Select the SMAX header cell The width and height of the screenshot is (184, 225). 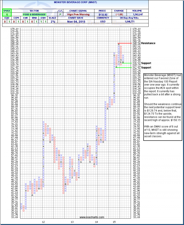7,11
